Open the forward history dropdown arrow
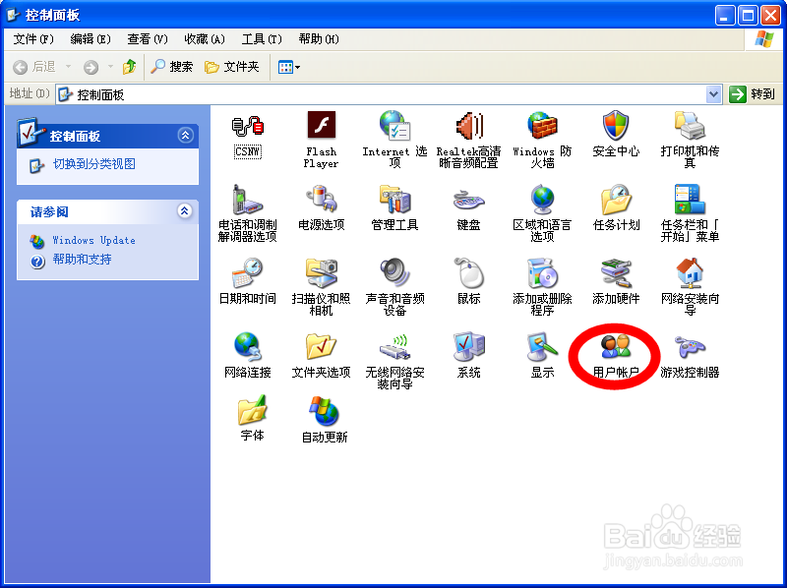The height and width of the screenshot is (588, 787). click(x=110, y=67)
